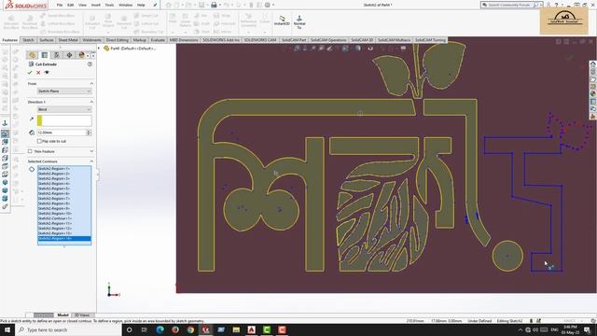Click the reverse direction arrow icon
The width and height of the screenshot is (597, 336).
coord(32,119)
